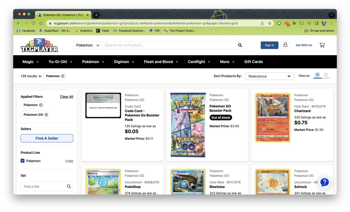Open the Sort Products By Relevance dropdown
The height and width of the screenshot is (212, 350).
coord(269,76)
